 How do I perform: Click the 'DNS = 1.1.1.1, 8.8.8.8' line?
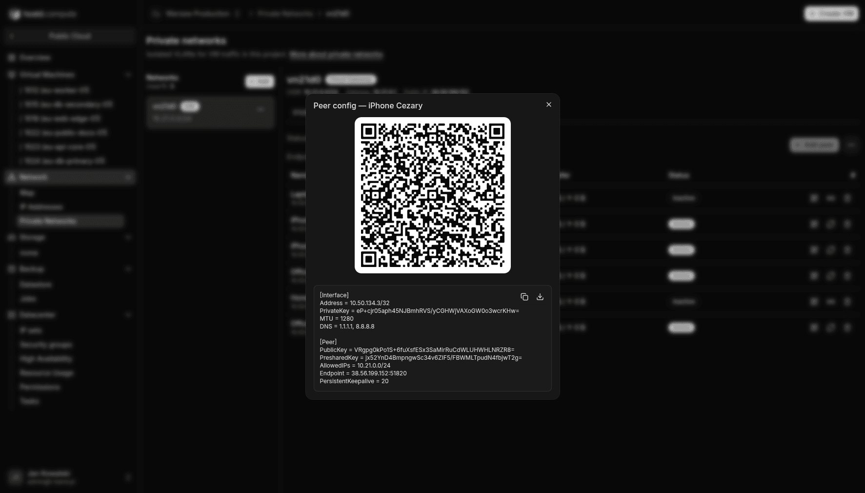click(347, 327)
